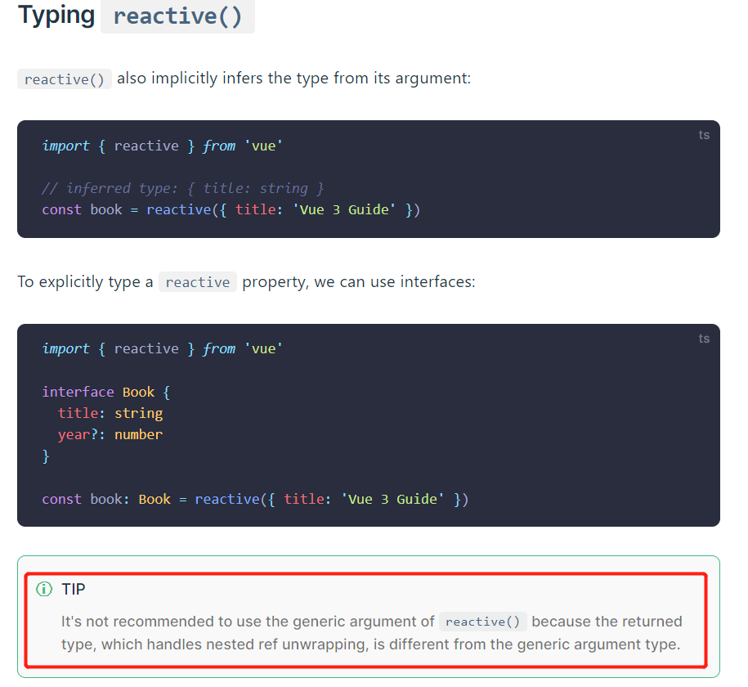Click "interface Book {" line
This screenshot has width=748, height=687.
(x=106, y=392)
